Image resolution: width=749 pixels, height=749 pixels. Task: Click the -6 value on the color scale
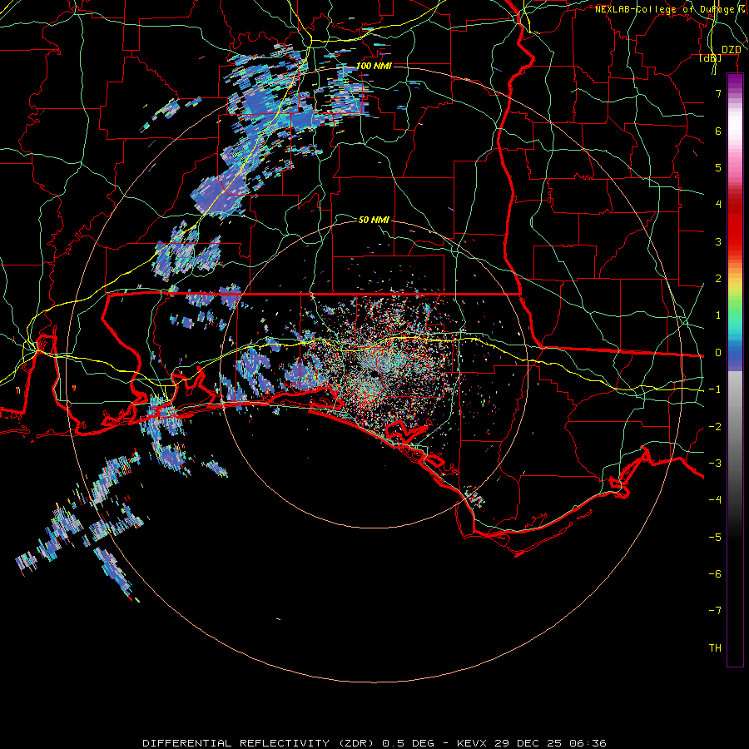715,574
